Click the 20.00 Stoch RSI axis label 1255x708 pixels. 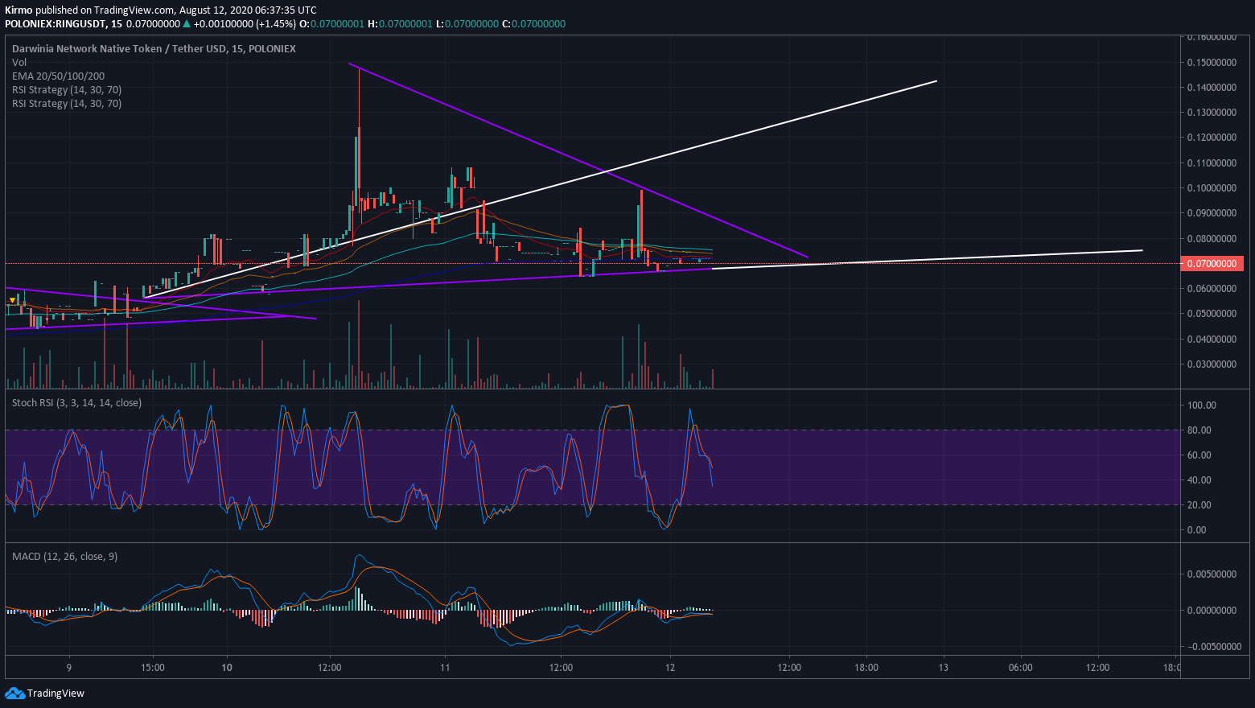point(1199,504)
